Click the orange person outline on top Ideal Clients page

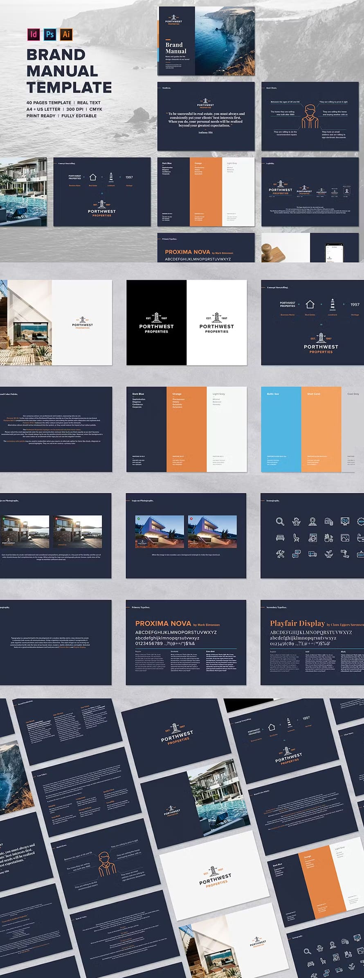point(310,116)
